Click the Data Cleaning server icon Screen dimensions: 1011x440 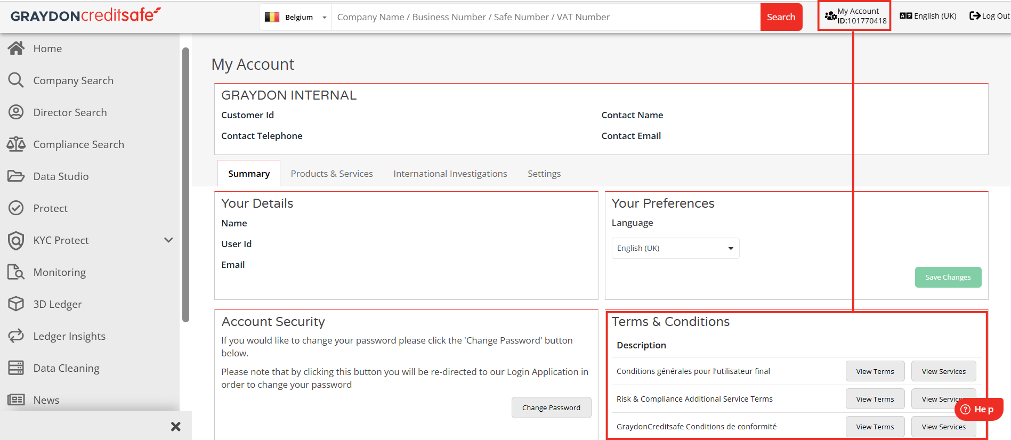(x=16, y=368)
